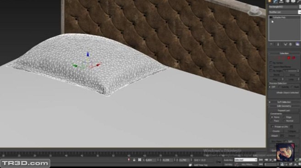Select the None constraint radio
The image size is (301, 168).
click(272, 117)
